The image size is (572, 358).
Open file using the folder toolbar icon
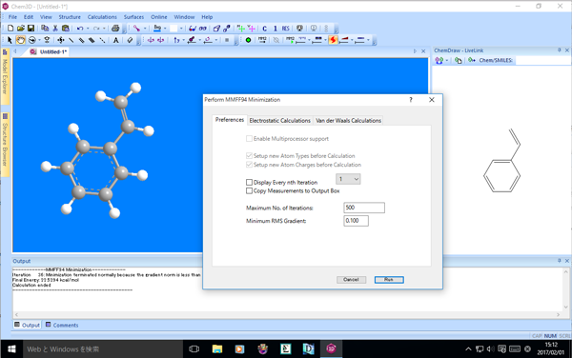click(x=21, y=28)
